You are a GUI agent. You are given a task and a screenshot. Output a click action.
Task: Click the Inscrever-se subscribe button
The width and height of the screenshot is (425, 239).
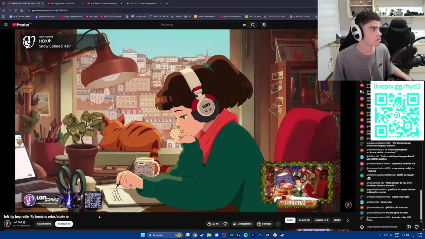[64, 224]
